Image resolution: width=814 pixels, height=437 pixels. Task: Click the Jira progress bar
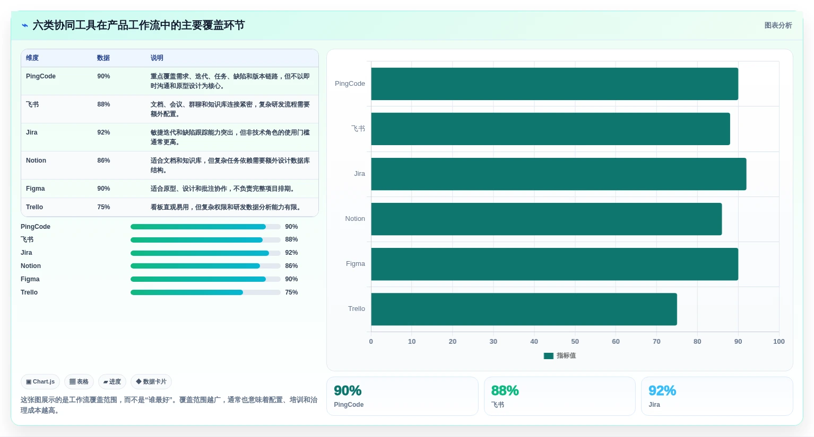(205, 253)
